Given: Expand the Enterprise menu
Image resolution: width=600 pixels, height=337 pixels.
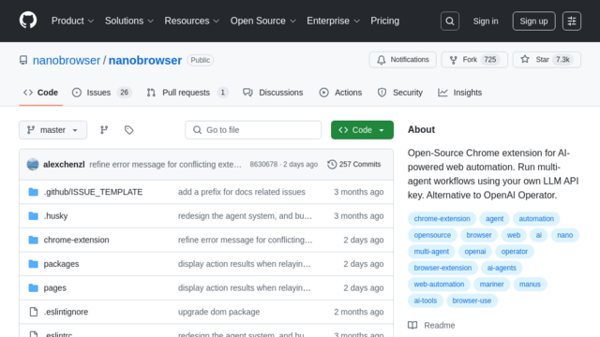Looking at the screenshot, I should [x=334, y=21].
